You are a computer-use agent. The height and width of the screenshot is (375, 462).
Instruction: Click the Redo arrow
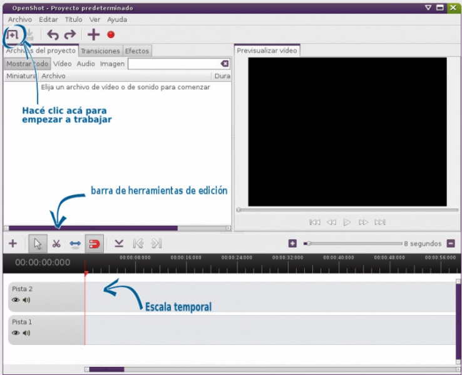(x=70, y=35)
